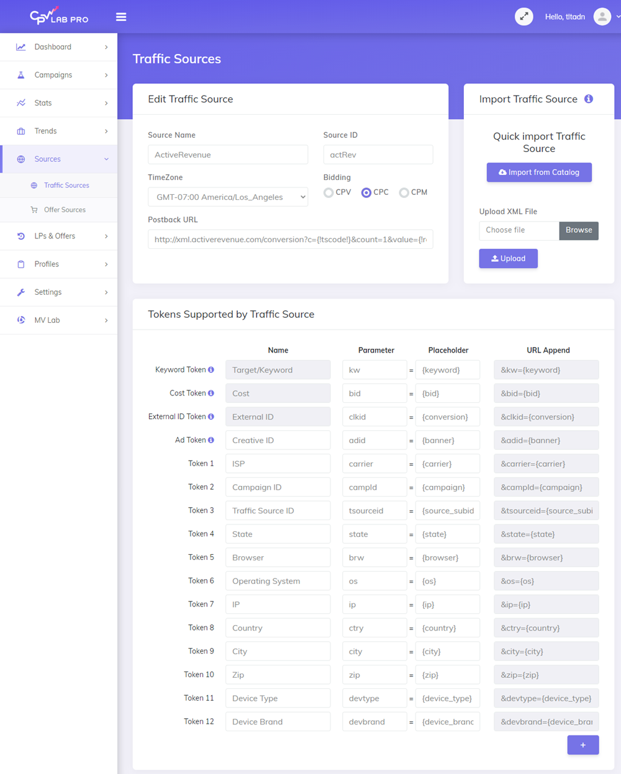The image size is (621, 774).
Task: Switch to Offer Sources in the sidebar
Action: (64, 209)
